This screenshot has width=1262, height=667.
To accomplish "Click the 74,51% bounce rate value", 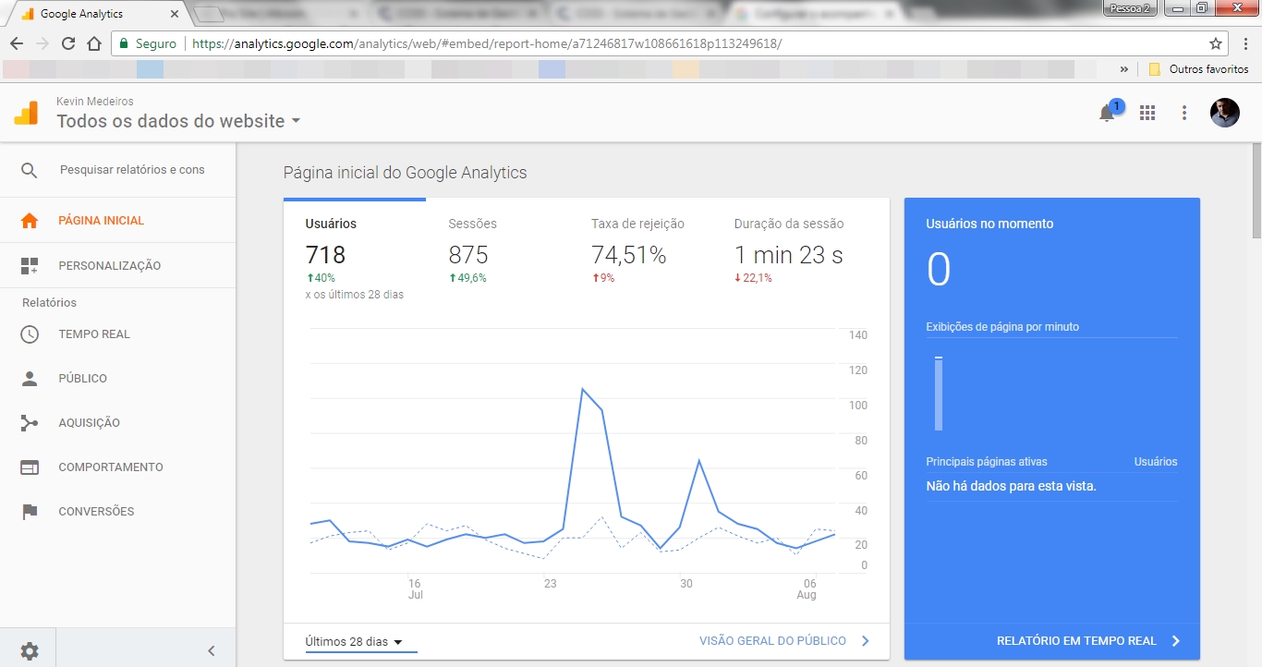I will click(x=628, y=255).
